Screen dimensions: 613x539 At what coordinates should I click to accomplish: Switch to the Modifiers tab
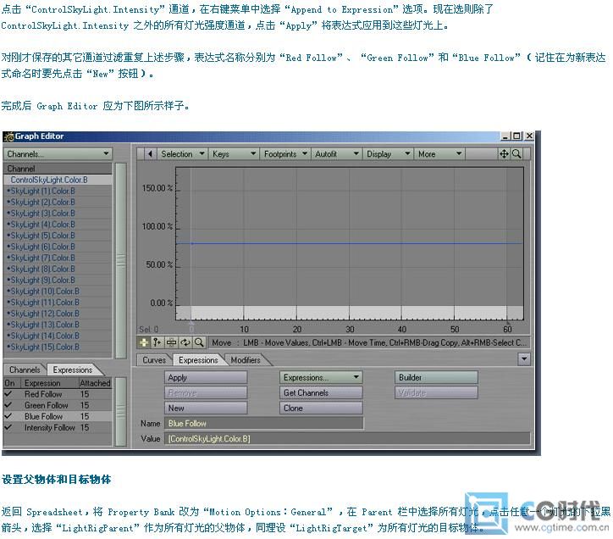point(246,360)
